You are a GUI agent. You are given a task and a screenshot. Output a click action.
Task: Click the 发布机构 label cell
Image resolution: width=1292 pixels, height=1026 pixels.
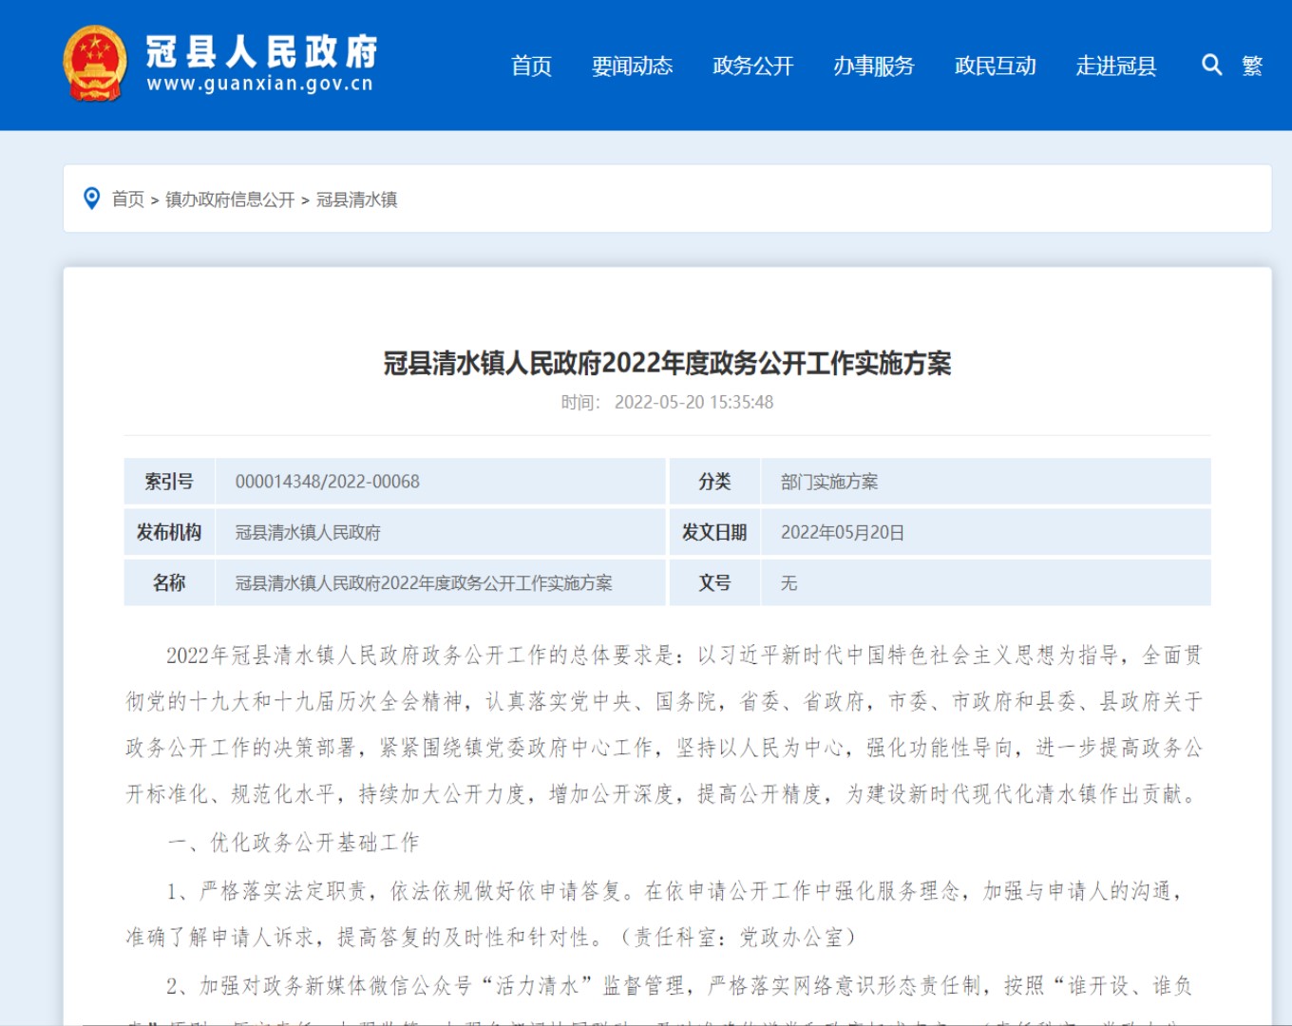[x=169, y=532]
